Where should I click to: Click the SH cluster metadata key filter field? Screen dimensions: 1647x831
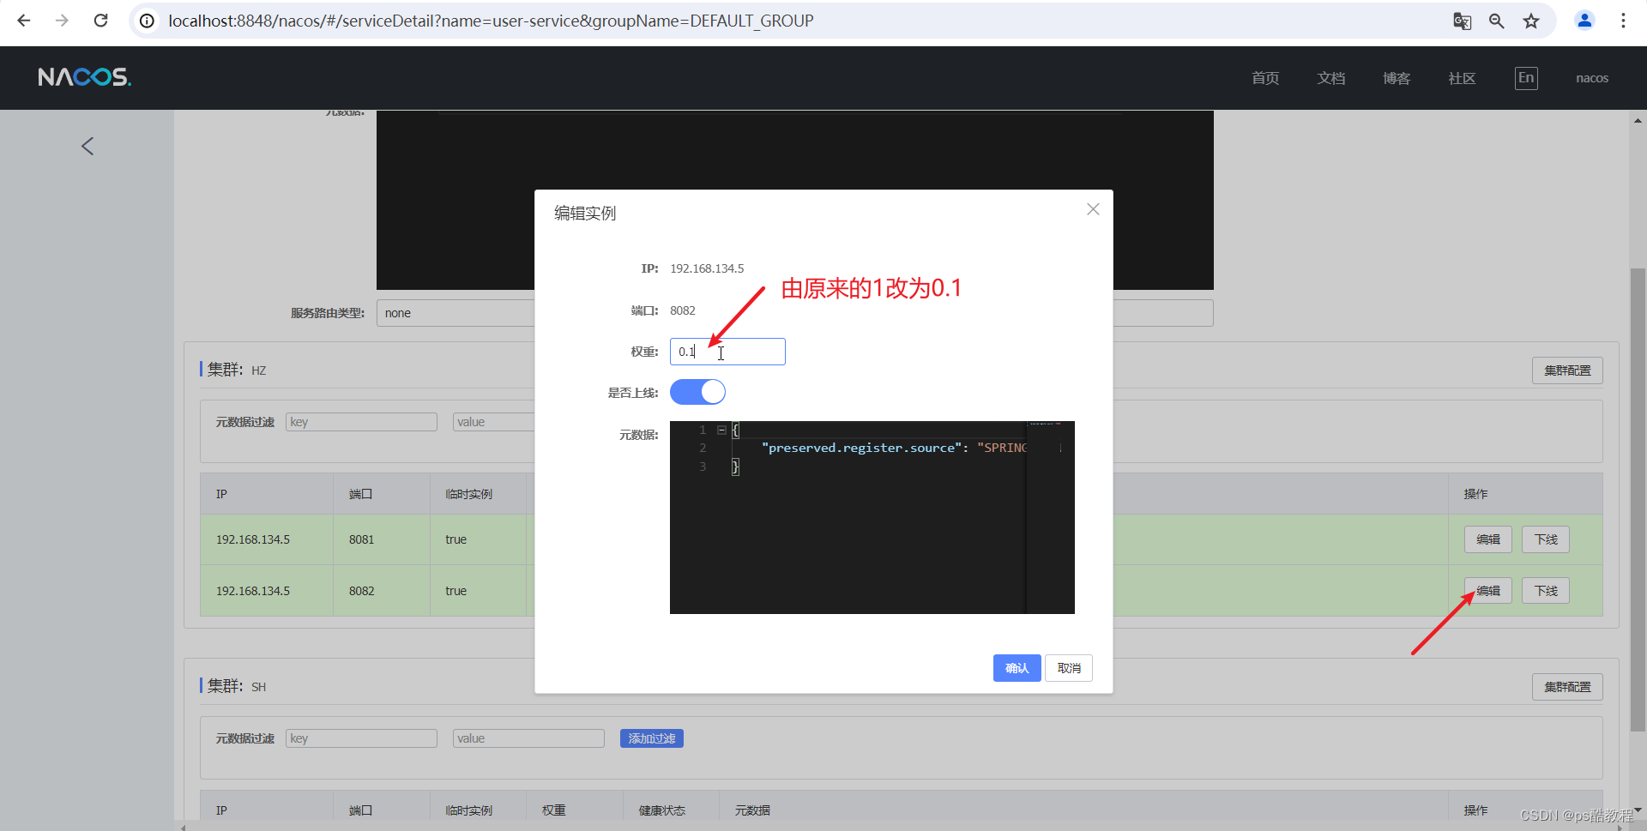coord(361,738)
